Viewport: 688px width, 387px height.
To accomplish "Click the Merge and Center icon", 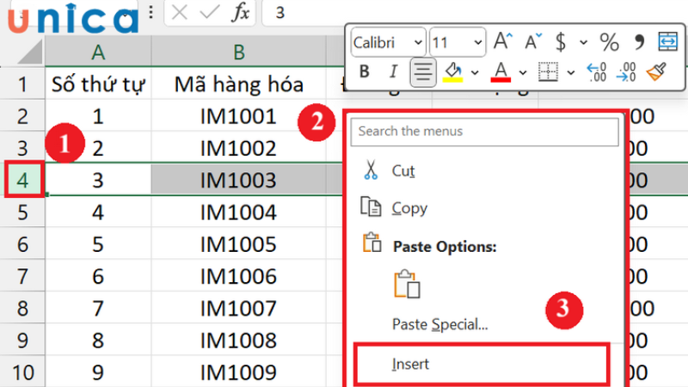I will [668, 41].
